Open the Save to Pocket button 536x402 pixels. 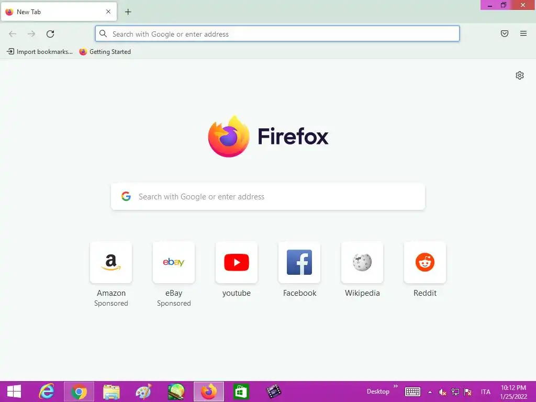point(505,33)
